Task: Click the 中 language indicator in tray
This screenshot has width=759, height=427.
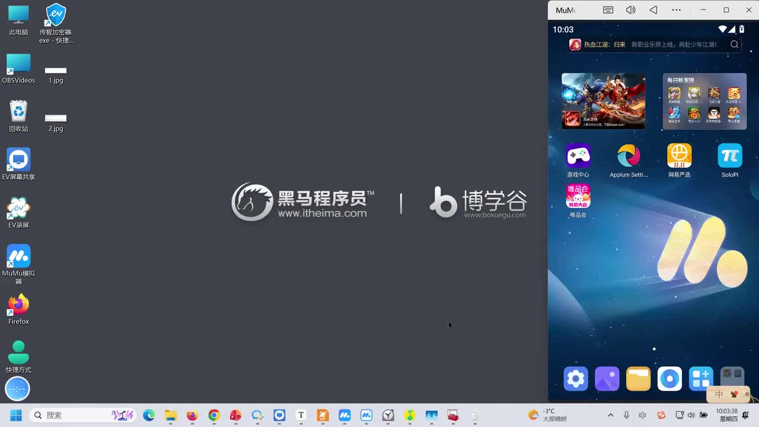Action: 643,415
